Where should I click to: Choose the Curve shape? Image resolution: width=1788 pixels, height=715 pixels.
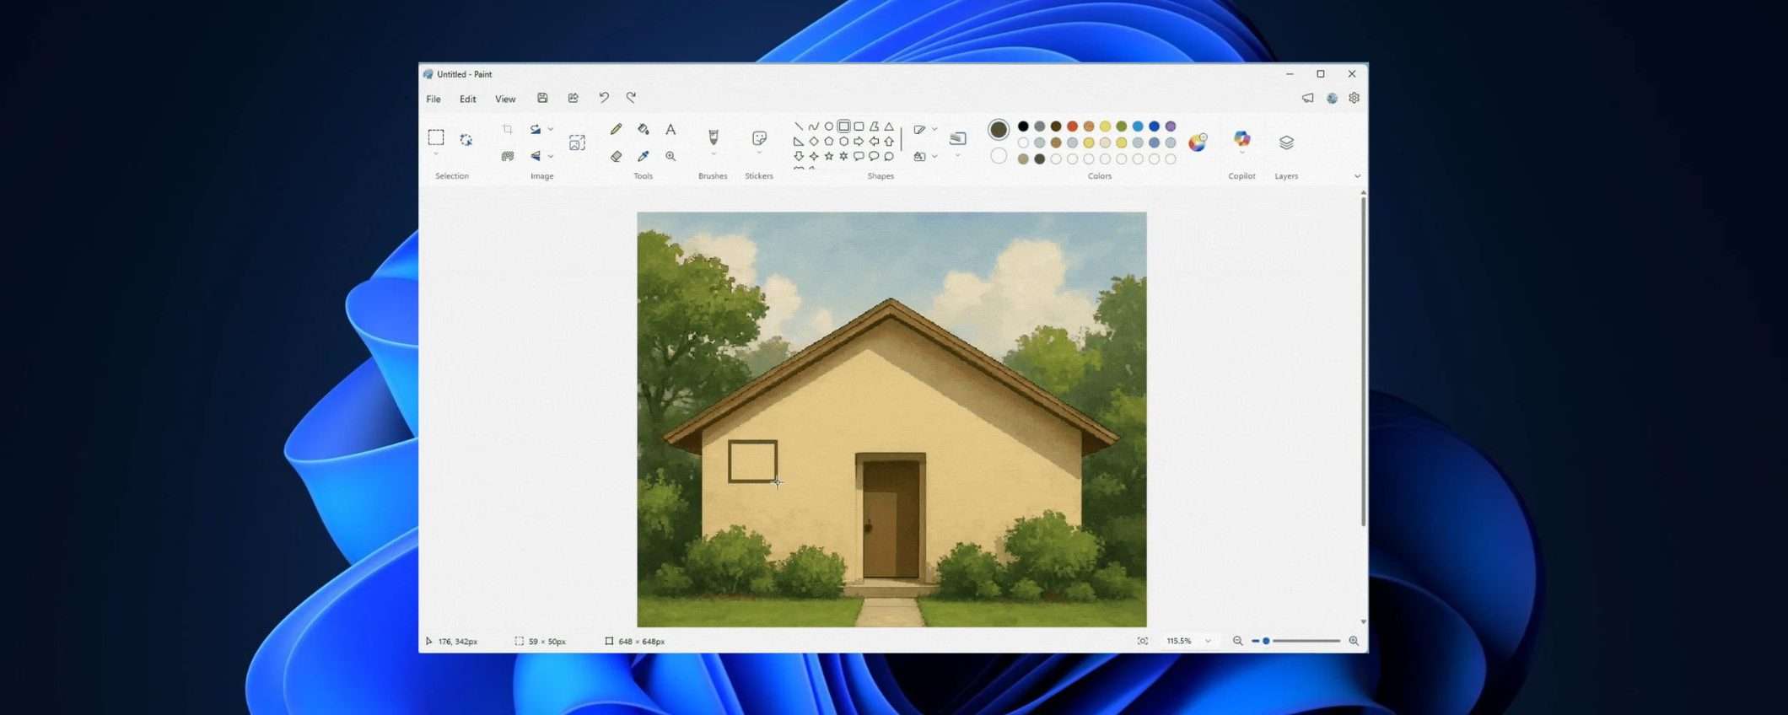point(814,126)
